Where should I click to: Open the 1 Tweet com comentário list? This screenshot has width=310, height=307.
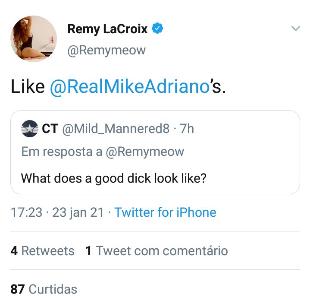coord(157,251)
